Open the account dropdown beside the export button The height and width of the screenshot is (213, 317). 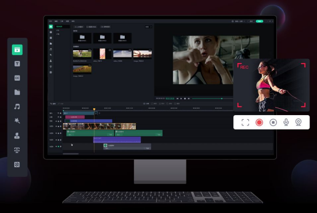(239, 21)
